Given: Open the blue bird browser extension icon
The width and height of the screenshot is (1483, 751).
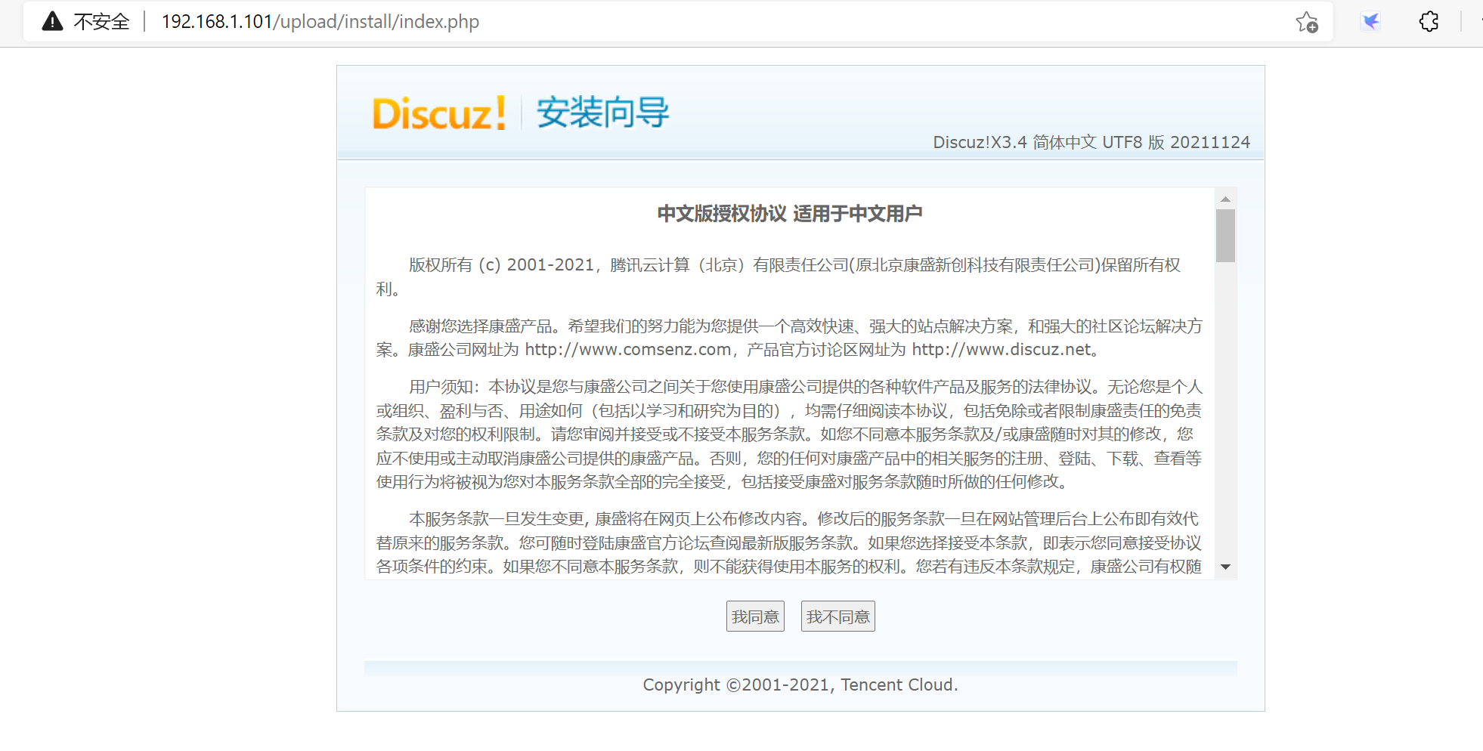Looking at the screenshot, I should [1370, 21].
